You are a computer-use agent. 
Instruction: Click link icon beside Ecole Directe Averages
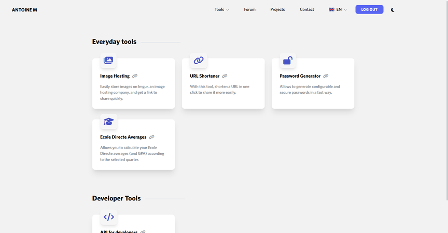151,137
